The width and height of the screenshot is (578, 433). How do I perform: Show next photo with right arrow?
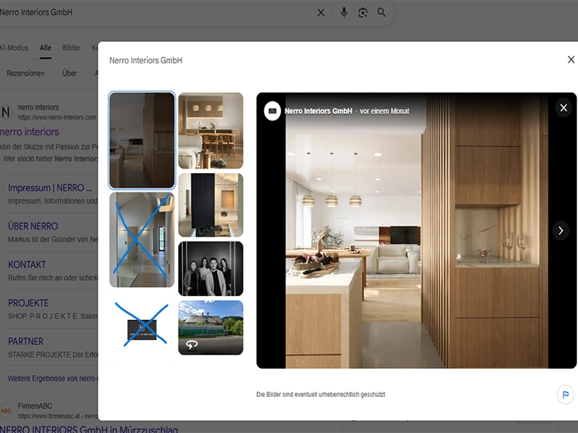(x=560, y=231)
